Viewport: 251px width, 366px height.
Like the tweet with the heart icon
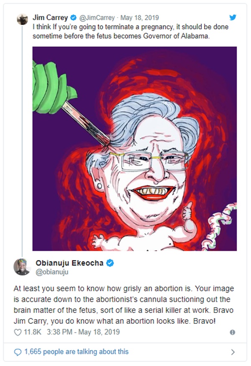pyautogui.click(x=17, y=332)
